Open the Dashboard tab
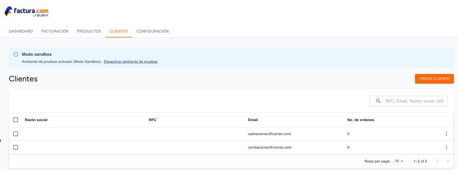458x171 pixels. 21,31
